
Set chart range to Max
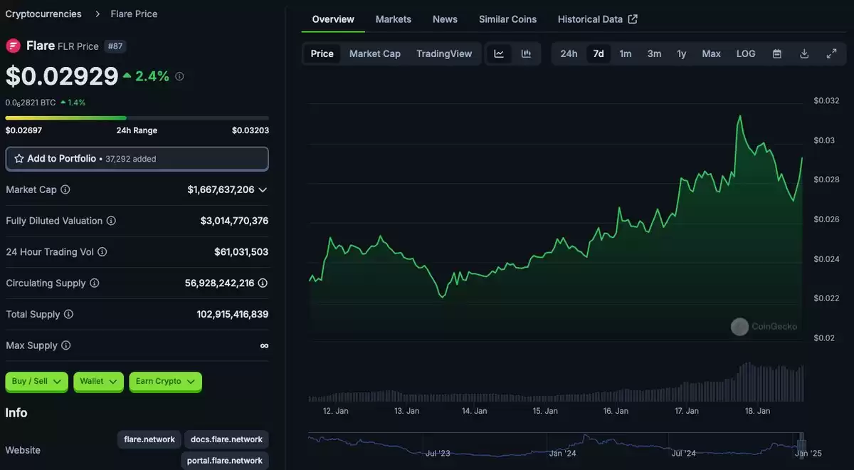point(712,53)
